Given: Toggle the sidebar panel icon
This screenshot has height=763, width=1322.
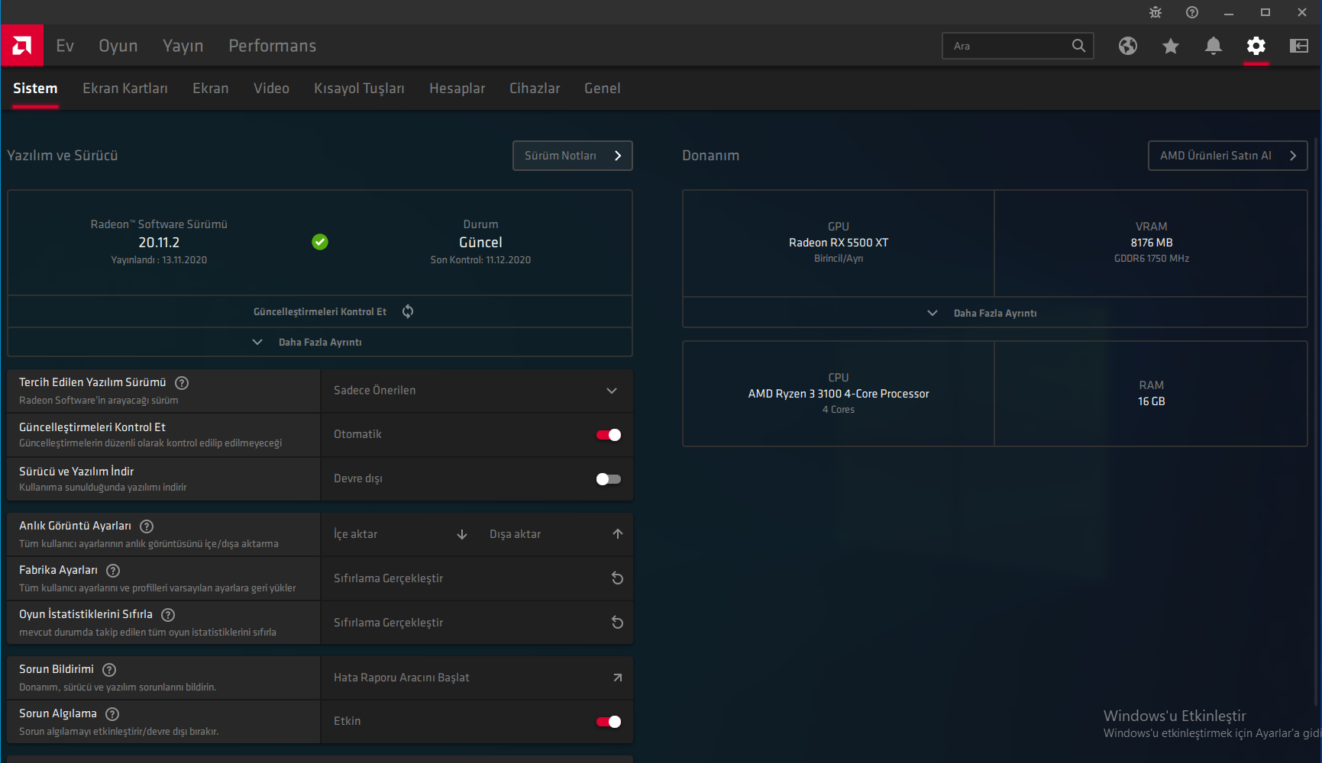Looking at the screenshot, I should pyautogui.click(x=1298, y=46).
